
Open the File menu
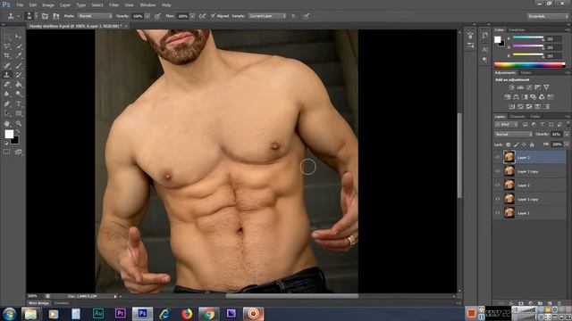[x=20, y=5]
